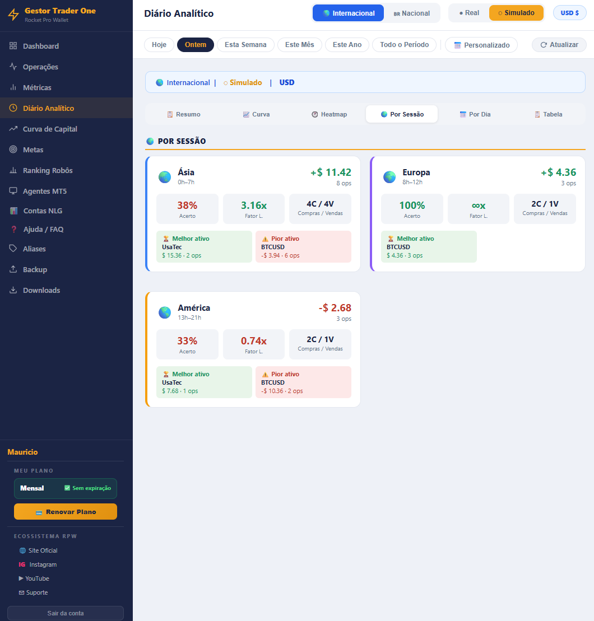Click the Métricas bar chart icon

coord(13,87)
